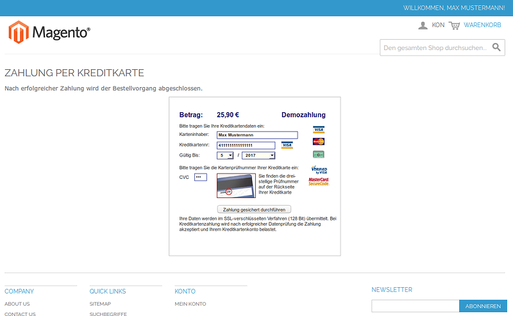Click the green card icon below MasterCard
The image size is (513, 316).
(x=319, y=154)
